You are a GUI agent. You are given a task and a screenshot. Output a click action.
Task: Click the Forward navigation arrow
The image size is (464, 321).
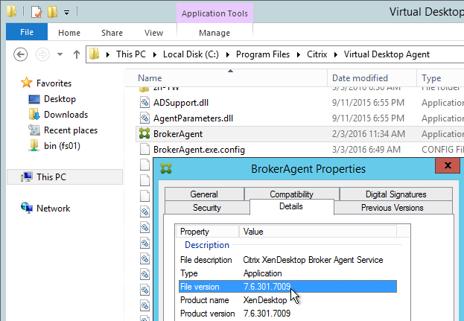(42, 54)
